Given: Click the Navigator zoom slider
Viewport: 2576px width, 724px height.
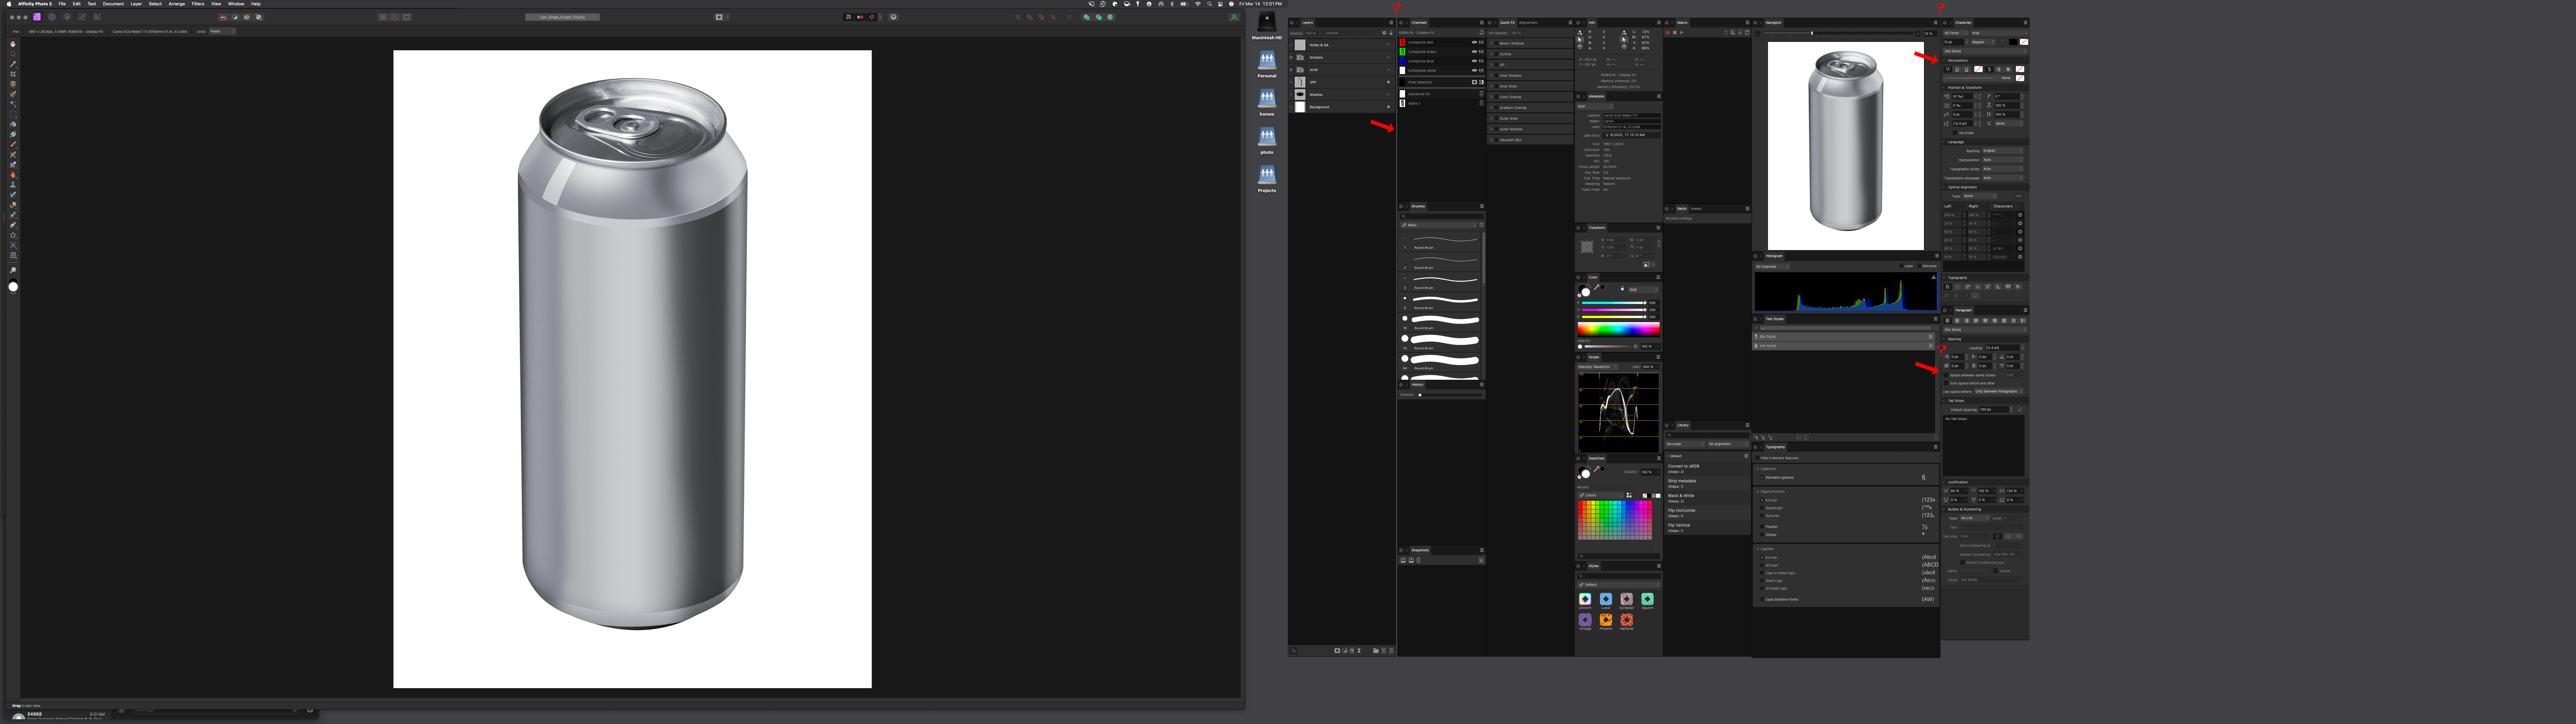Looking at the screenshot, I should pos(1838,33).
